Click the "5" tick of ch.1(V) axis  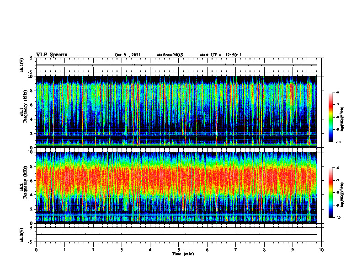pos(32,58)
